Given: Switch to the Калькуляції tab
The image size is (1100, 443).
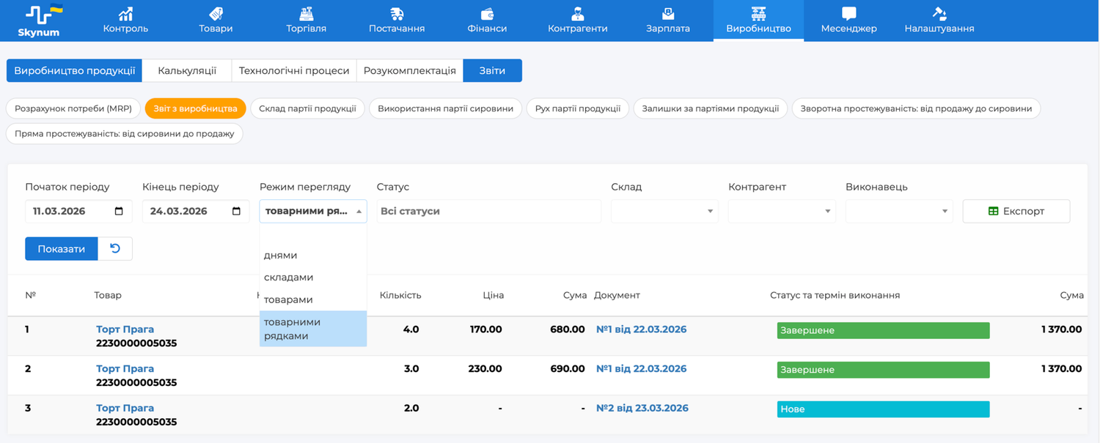Looking at the screenshot, I should [187, 71].
